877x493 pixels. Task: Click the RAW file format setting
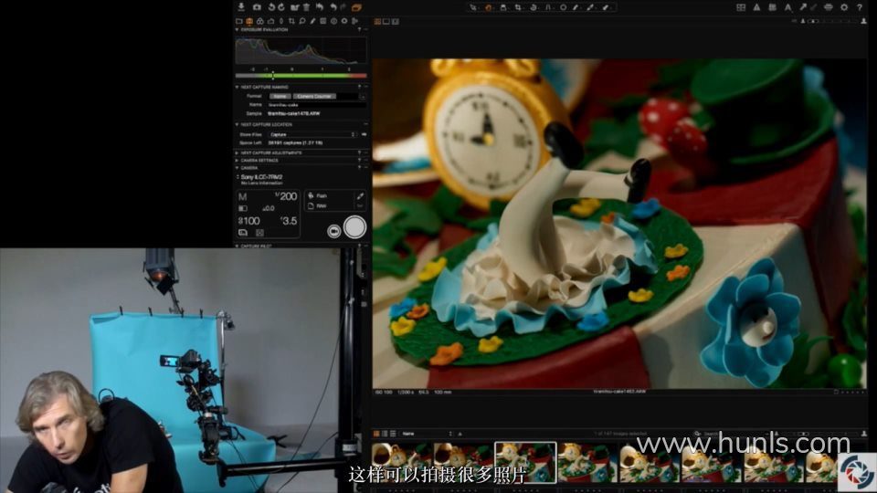318,205
